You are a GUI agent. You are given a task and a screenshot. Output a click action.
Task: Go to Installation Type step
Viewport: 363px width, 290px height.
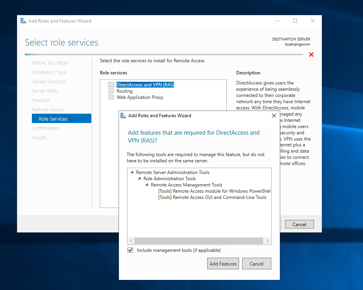(x=49, y=72)
